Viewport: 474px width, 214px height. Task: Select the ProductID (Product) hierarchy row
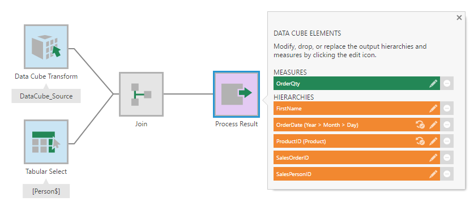pyautogui.click(x=357, y=141)
